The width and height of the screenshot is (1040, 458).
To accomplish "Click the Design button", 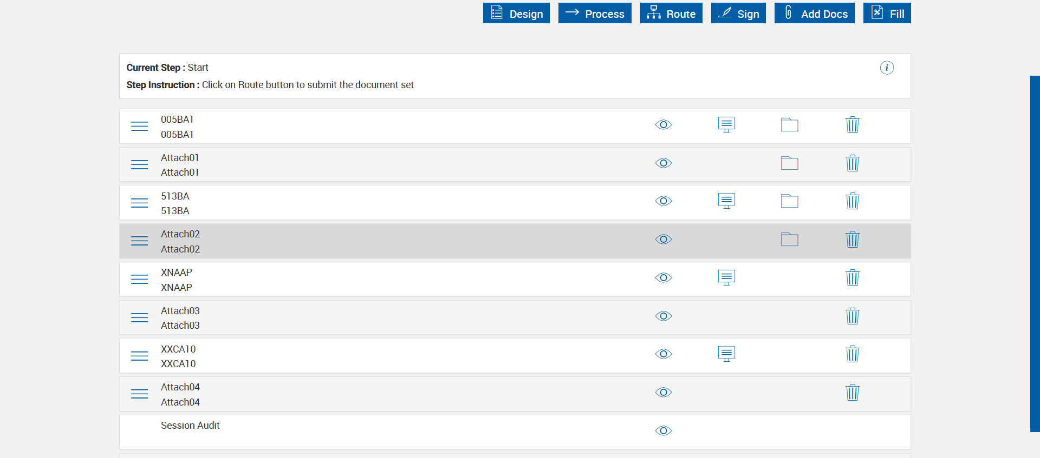I will point(516,14).
